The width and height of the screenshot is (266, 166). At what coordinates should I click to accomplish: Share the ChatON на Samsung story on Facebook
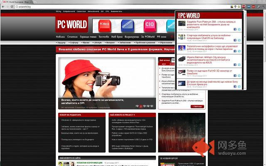pos(235,40)
